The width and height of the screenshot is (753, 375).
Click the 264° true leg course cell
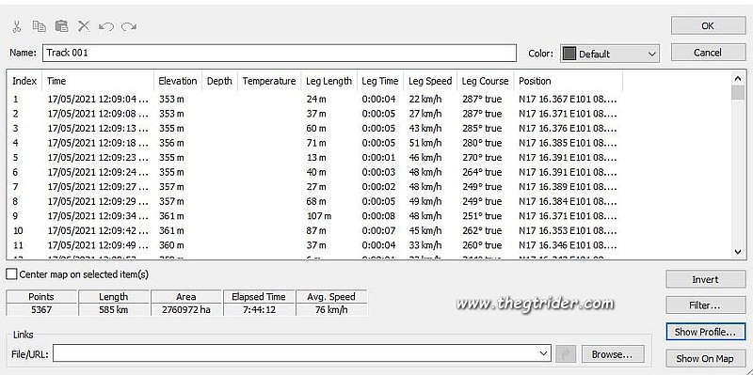[x=481, y=172]
